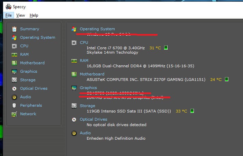Click green temperature indicator next to motherboard 24 °C
This screenshot has height=156, width=243.
pos(227,79)
